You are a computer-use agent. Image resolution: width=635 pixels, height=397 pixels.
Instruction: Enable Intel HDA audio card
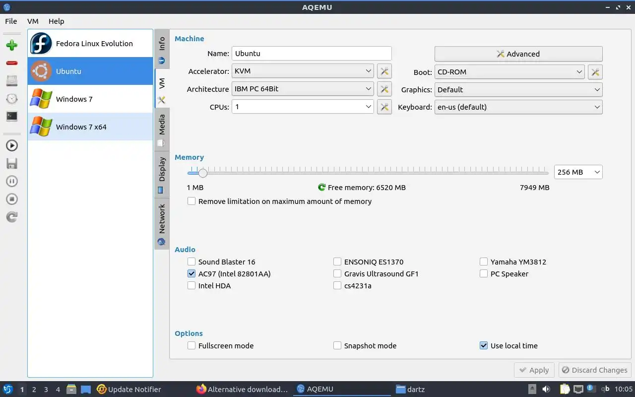[x=209, y=286]
